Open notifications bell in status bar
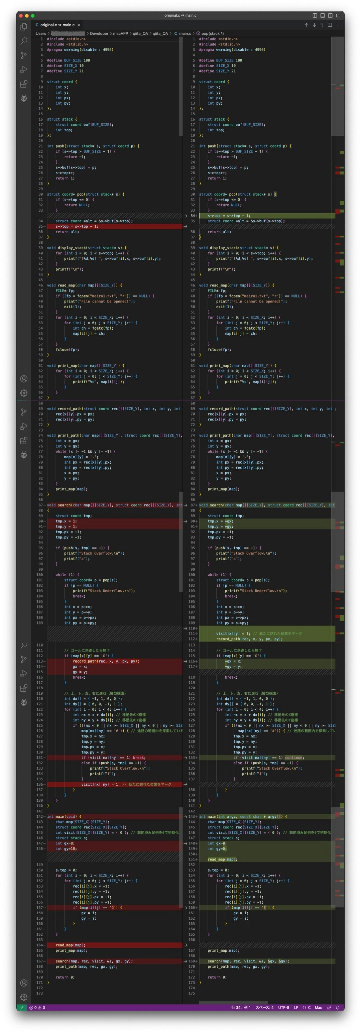The height and width of the screenshot is (1033, 361). (338, 1007)
